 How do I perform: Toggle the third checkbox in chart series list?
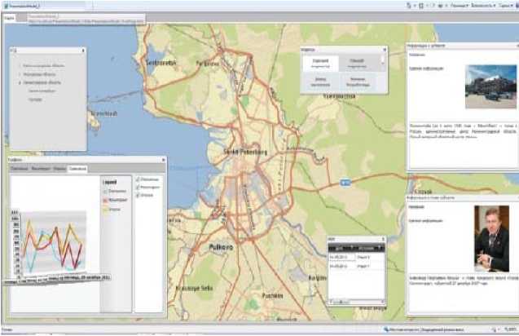138,195
